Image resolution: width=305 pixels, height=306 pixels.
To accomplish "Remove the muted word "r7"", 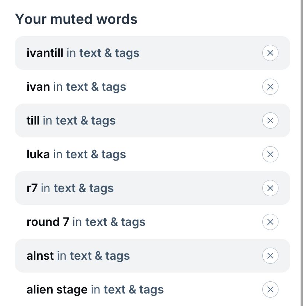I will point(270,188).
